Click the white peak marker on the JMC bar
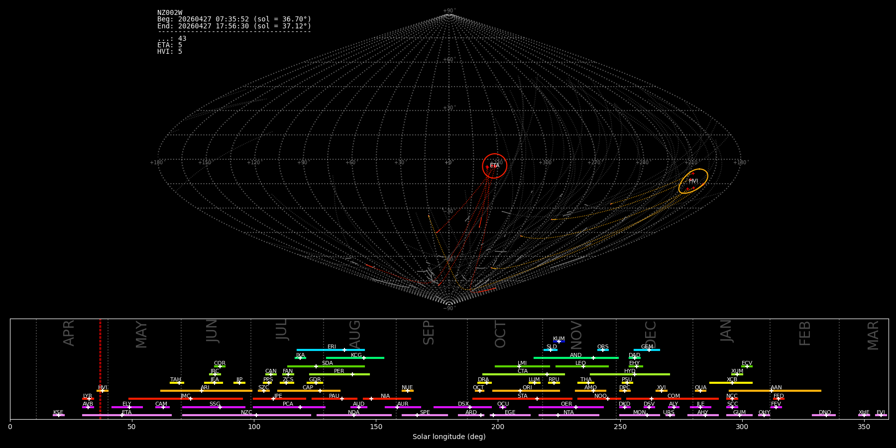 click(x=191, y=399)
